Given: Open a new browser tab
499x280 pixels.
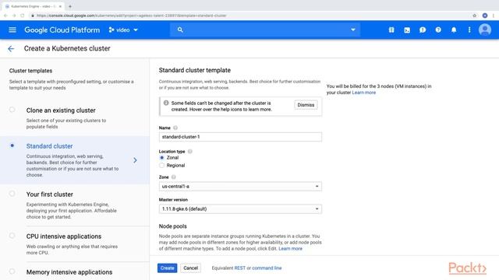Looking at the screenshot, I should 70,6.
